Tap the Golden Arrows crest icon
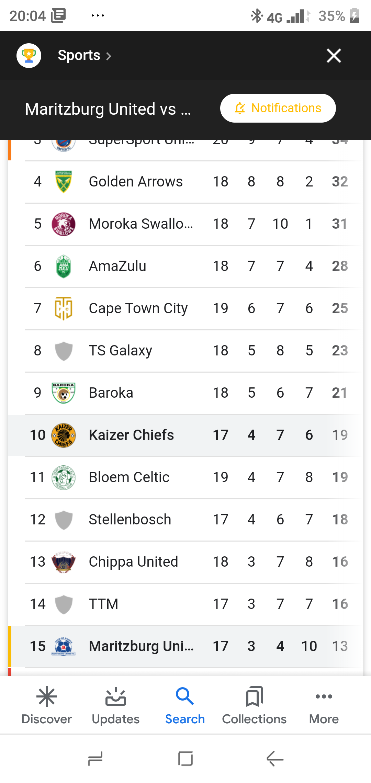Image resolution: width=371 pixels, height=783 pixels. pos(64,182)
